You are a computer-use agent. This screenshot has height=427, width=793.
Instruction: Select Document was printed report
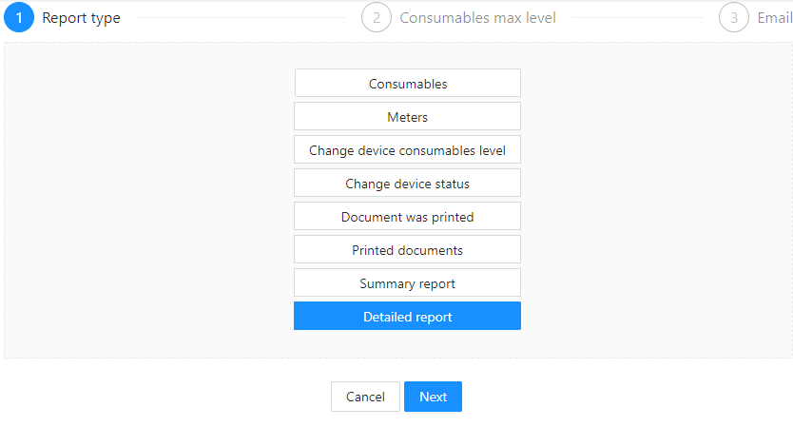point(408,217)
